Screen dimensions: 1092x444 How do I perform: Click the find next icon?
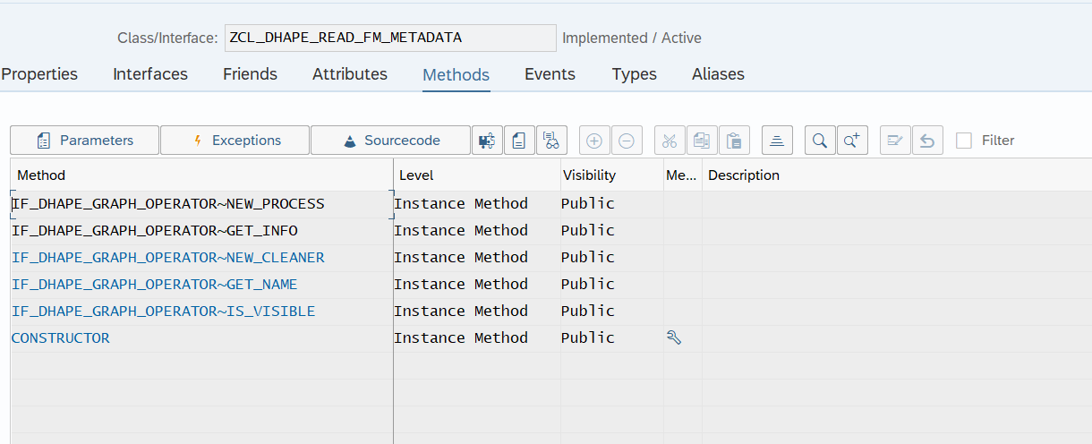pos(852,141)
